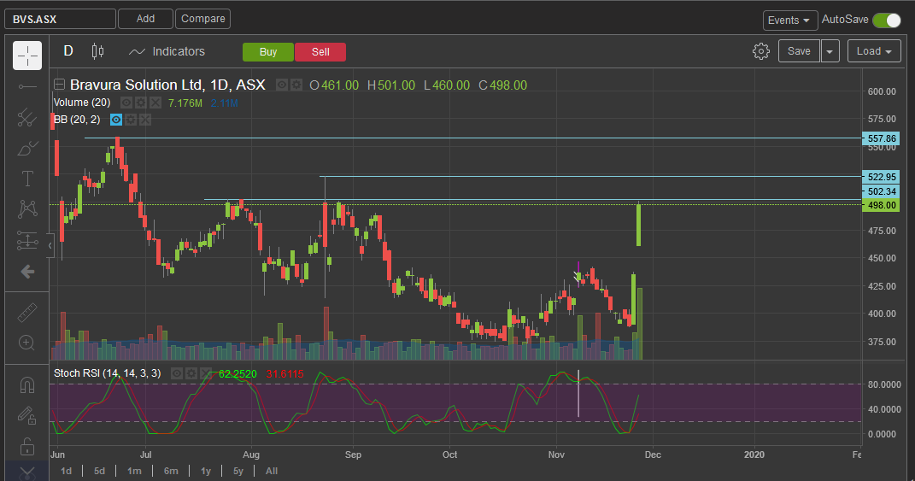915x481 pixels.
Task: Toggle lock all drawing tools padlock
Action: pyautogui.click(x=27, y=447)
